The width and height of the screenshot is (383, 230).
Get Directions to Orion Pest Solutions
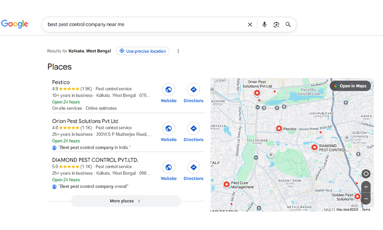click(x=194, y=128)
